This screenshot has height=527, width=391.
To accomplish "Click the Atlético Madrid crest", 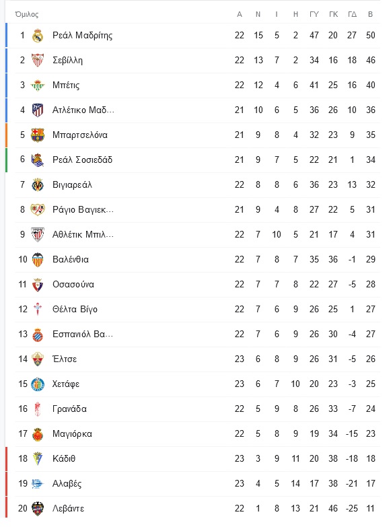I will pos(38,110).
